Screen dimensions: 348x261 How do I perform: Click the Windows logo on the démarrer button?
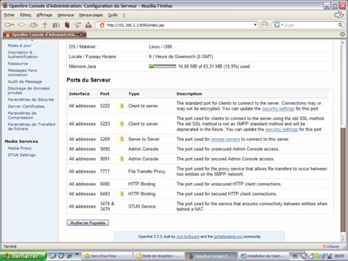click(x=7, y=255)
